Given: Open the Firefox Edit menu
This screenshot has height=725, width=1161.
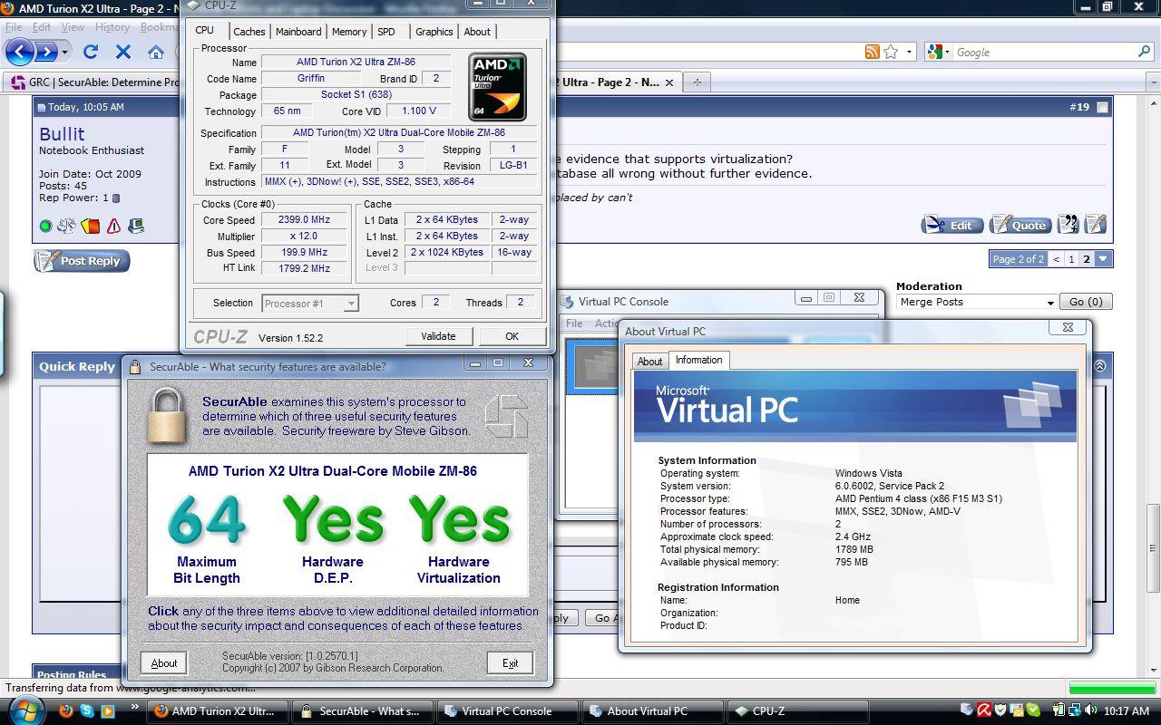Looking at the screenshot, I should [x=42, y=27].
